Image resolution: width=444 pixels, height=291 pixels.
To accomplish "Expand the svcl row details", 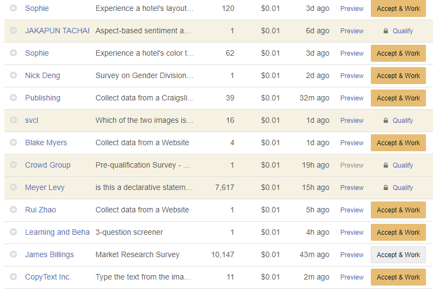I will point(14,120).
